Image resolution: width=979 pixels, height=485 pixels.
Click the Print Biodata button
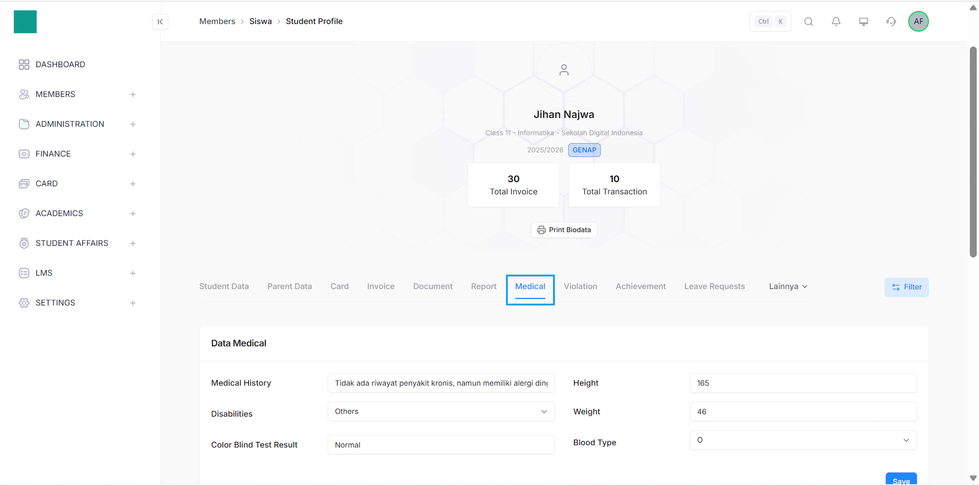point(564,230)
